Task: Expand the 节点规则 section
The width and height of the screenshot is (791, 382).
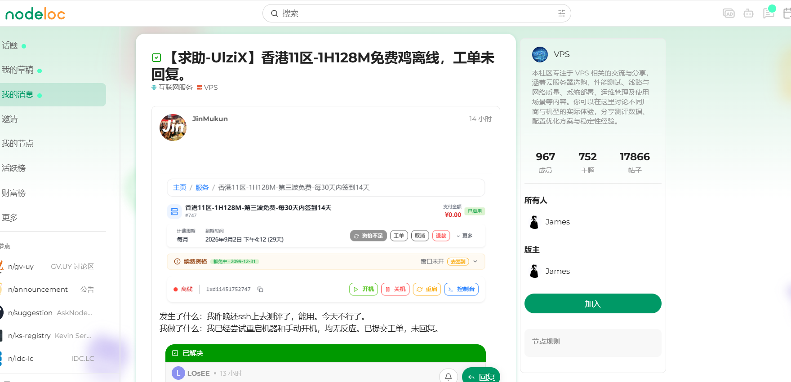Action: pyautogui.click(x=593, y=342)
